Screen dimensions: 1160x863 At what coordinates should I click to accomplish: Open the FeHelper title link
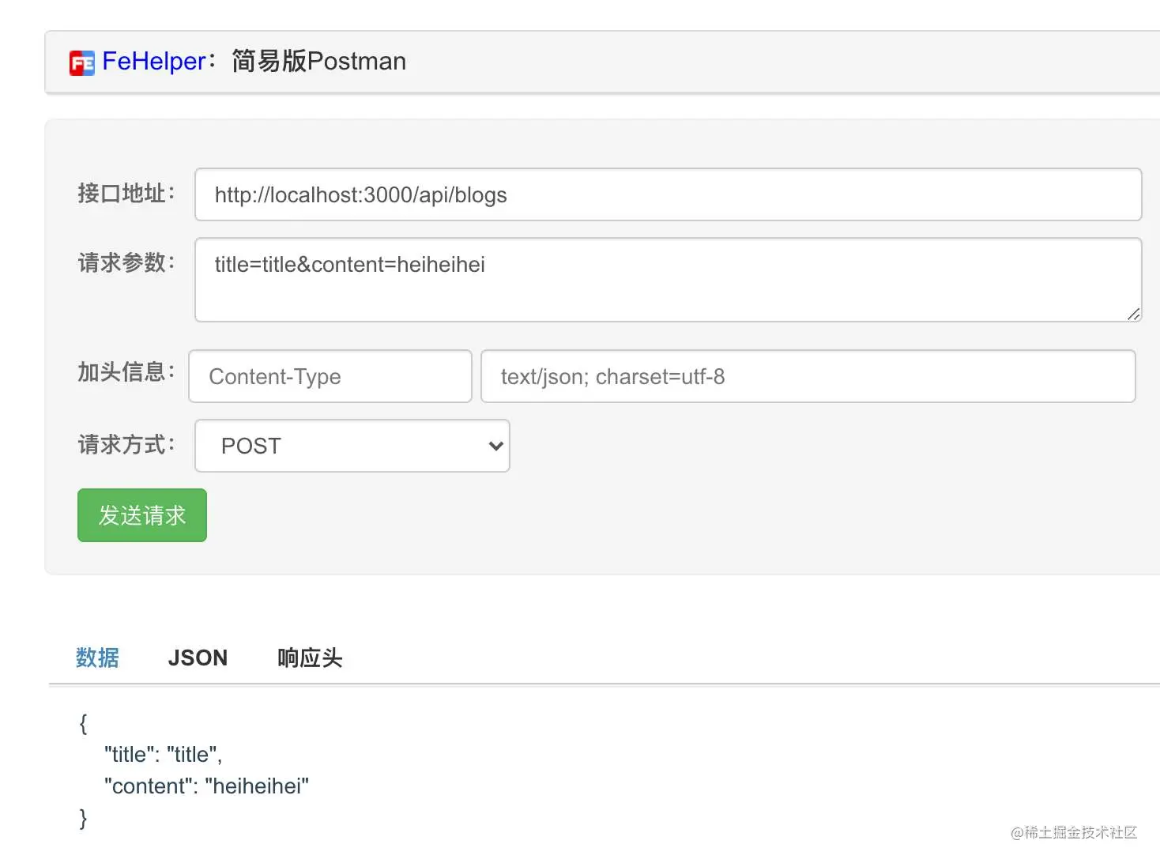click(154, 62)
